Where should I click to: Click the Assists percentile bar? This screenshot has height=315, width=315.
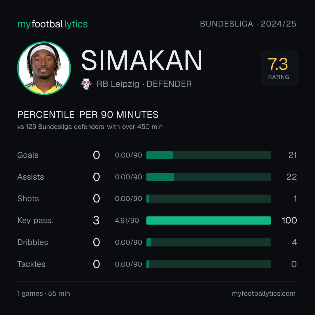[x=209, y=177]
